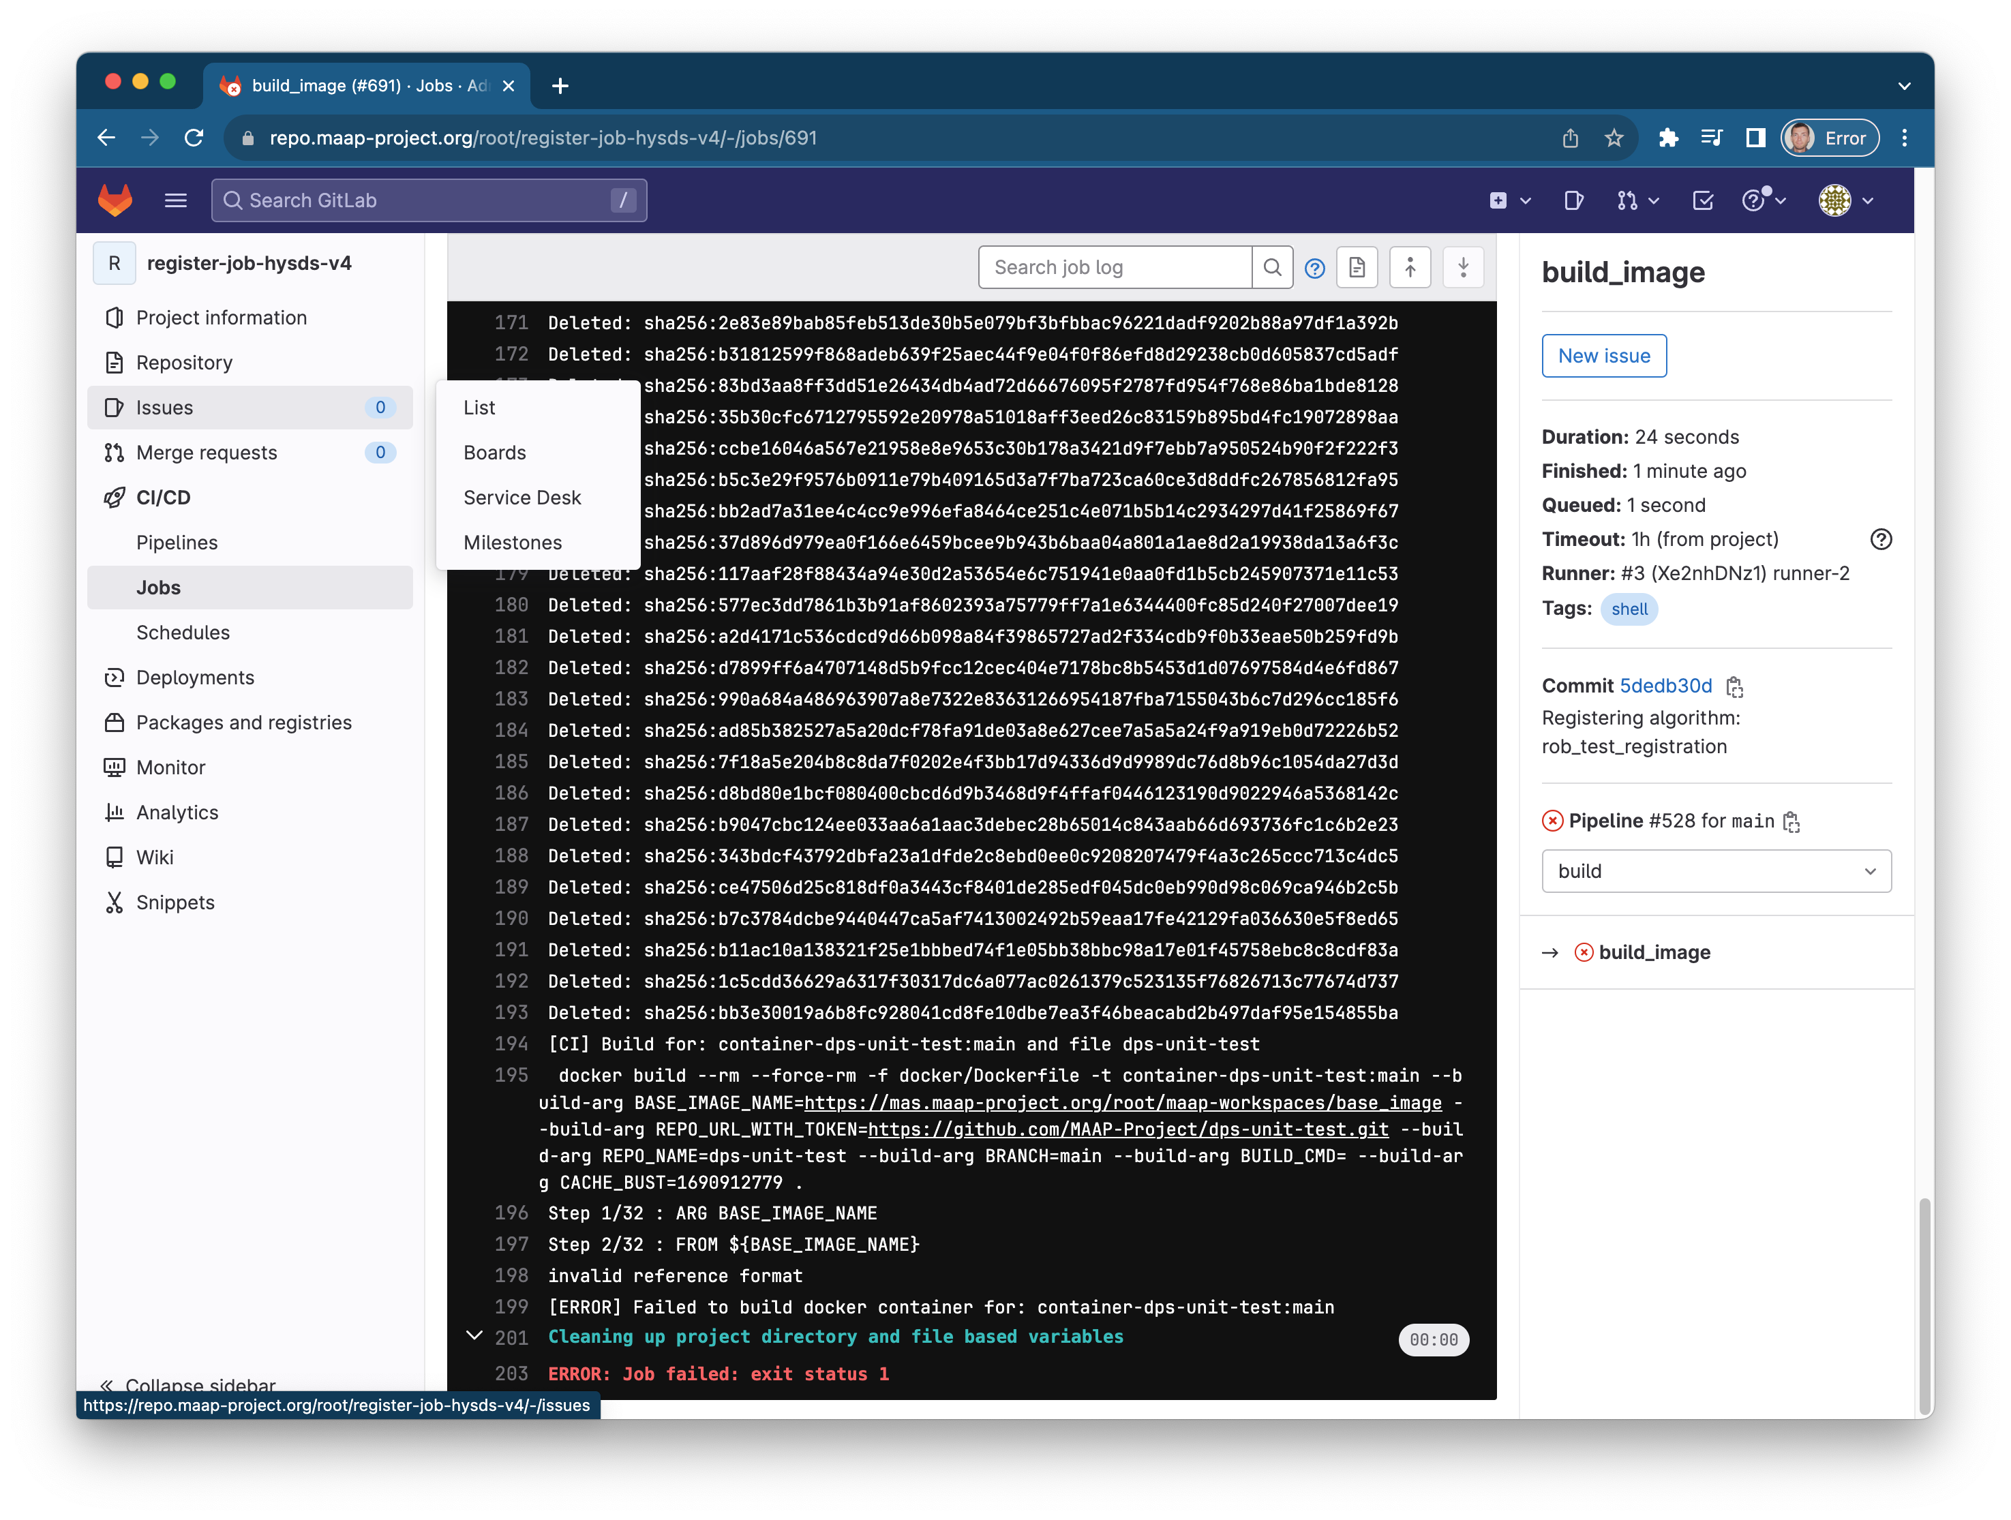Open the Issues shortcut icon in the header
Screen dimensions: 2011x1520
(1574, 200)
